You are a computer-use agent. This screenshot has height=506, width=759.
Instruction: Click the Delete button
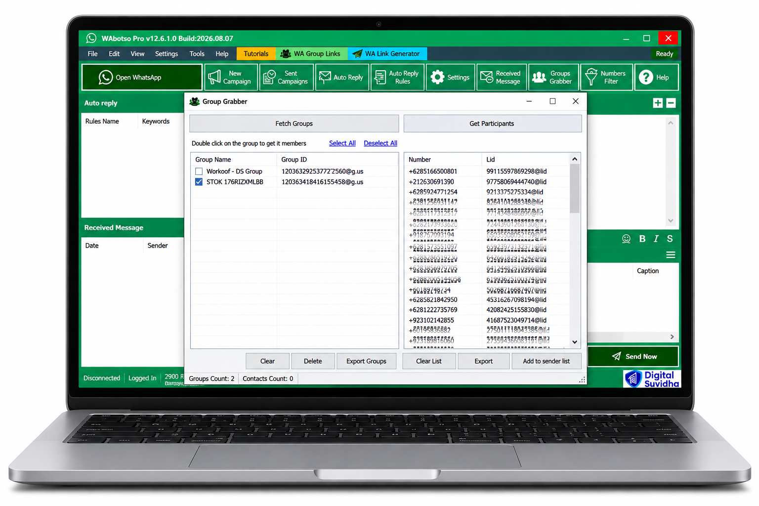(313, 361)
